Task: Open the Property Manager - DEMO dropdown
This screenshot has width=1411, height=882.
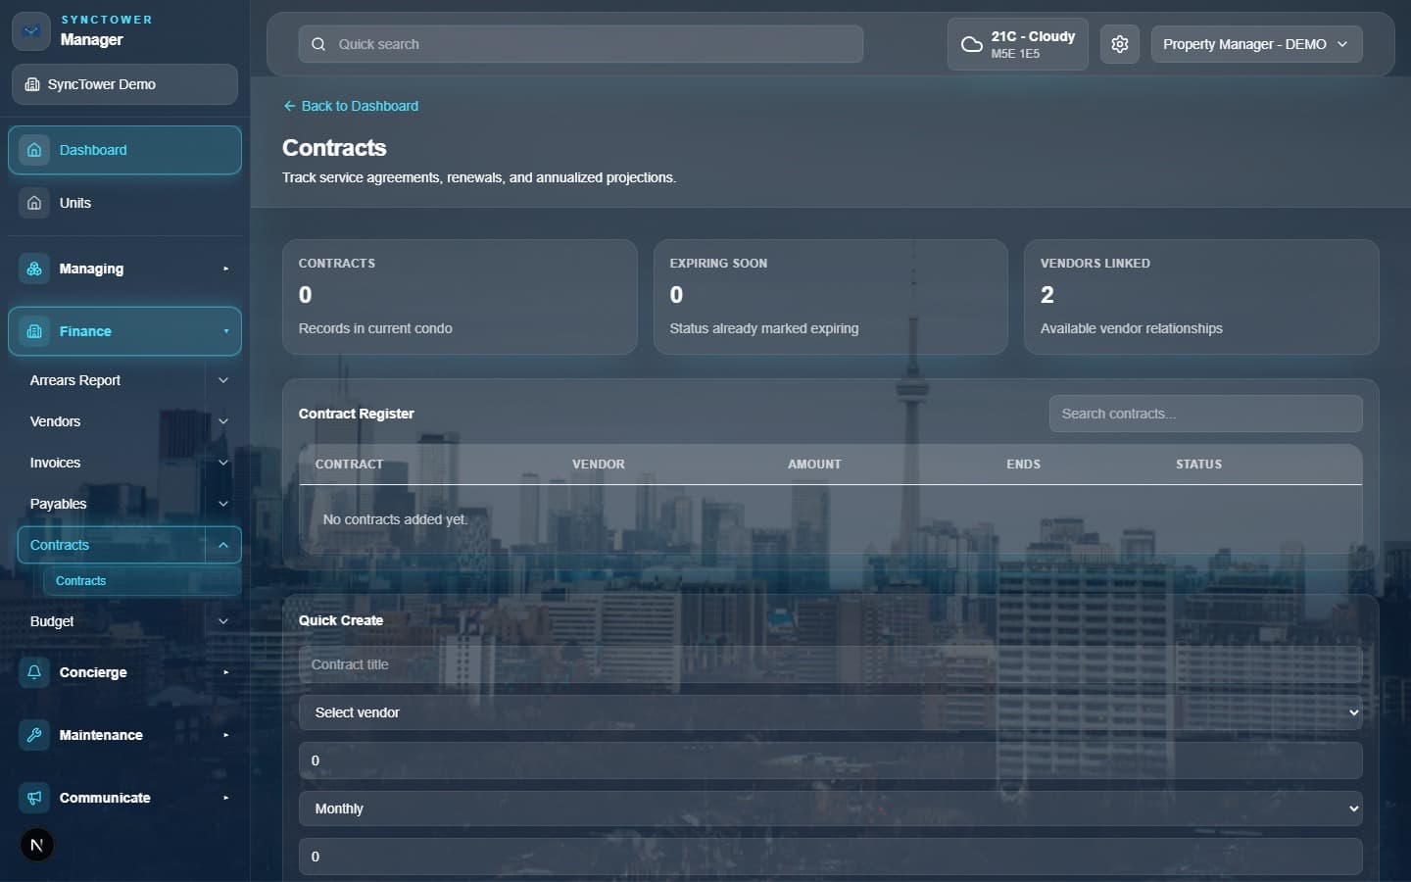Action: pyautogui.click(x=1256, y=44)
